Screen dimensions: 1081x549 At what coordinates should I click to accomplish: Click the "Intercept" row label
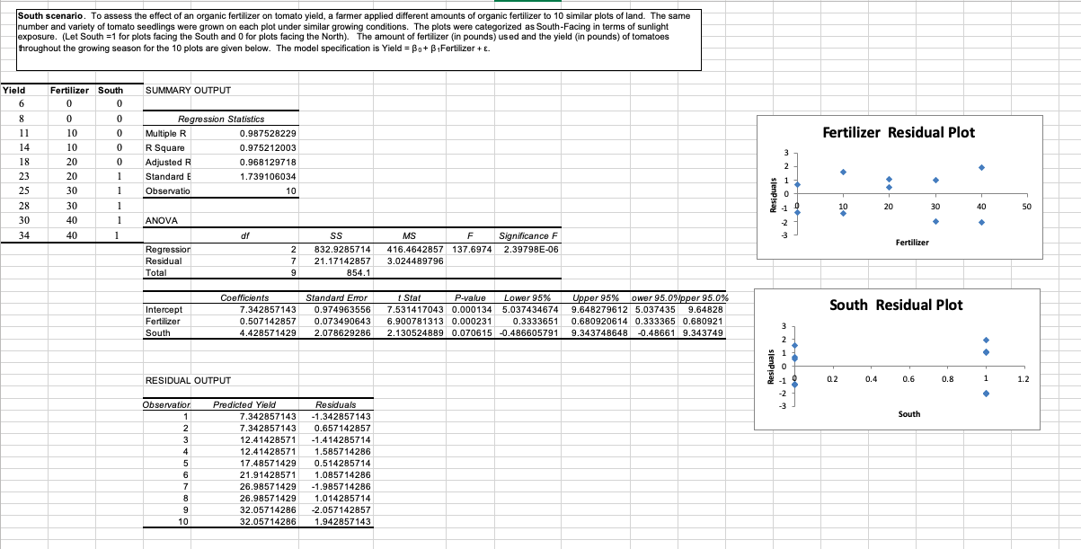click(x=165, y=310)
